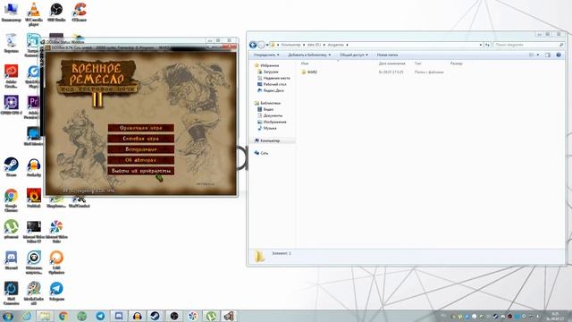Open Telegram desktop shortcut
This screenshot has width=572, height=322.
(x=56, y=291)
